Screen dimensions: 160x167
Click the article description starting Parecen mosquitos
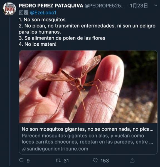(87, 139)
